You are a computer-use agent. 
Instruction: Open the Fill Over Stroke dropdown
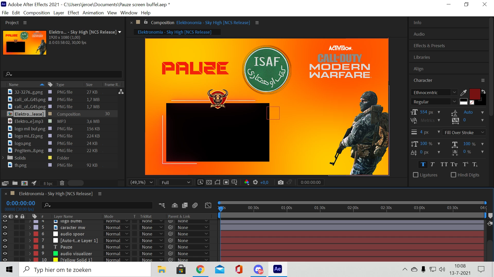464,133
